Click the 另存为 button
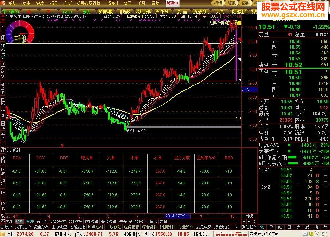 point(42,222)
